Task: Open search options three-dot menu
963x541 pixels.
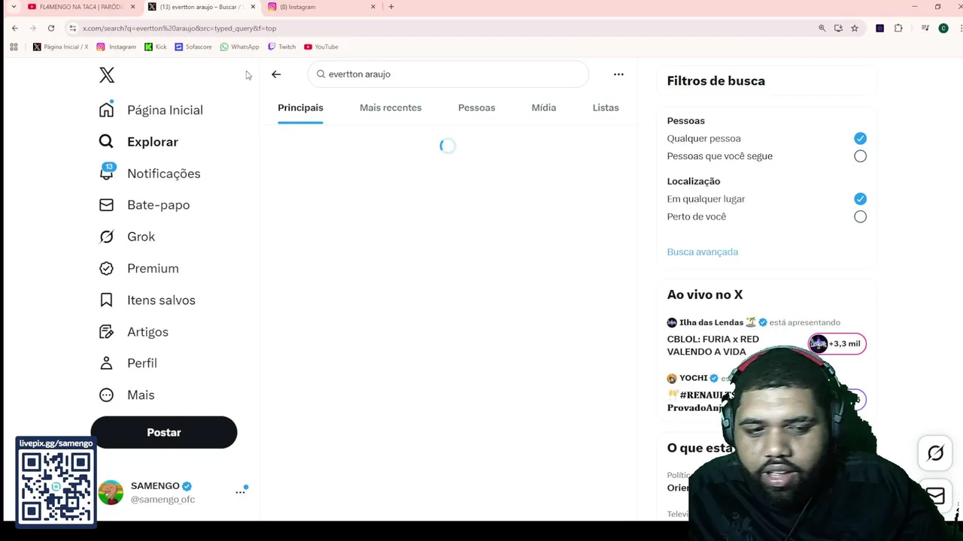Action: (618, 74)
